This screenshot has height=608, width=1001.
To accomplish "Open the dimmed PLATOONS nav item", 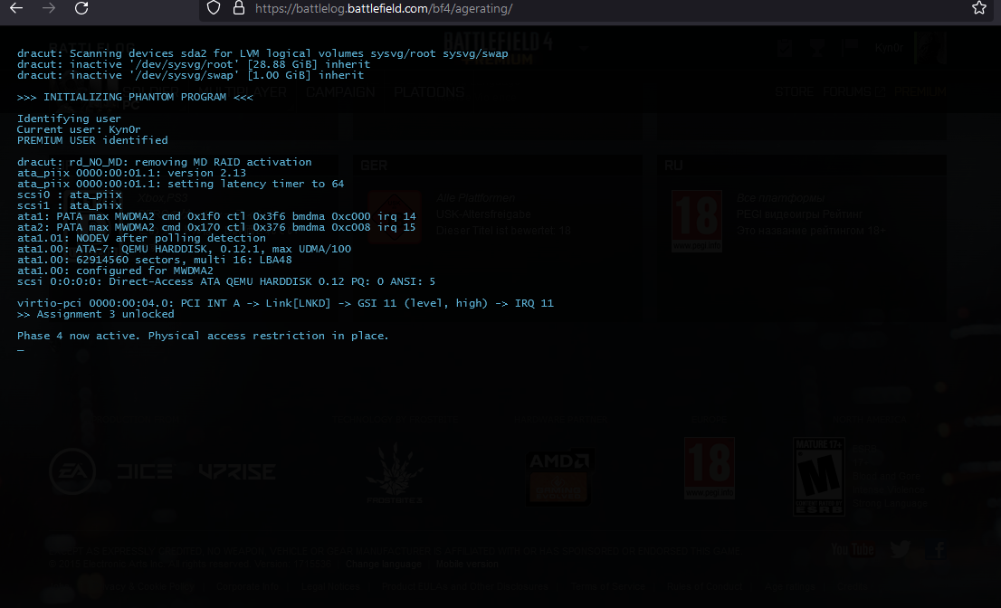I will (x=429, y=92).
